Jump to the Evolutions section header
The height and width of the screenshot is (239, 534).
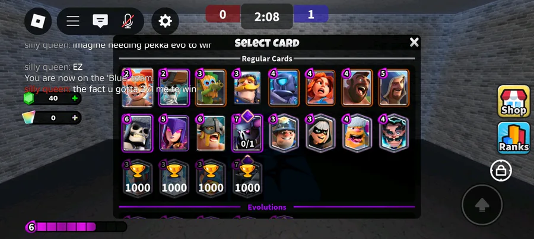266,207
